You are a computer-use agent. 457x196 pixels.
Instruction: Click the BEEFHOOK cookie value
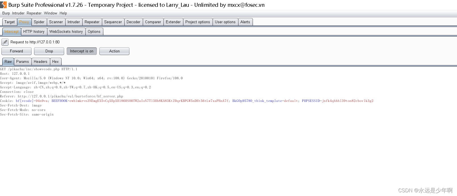point(149,101)
